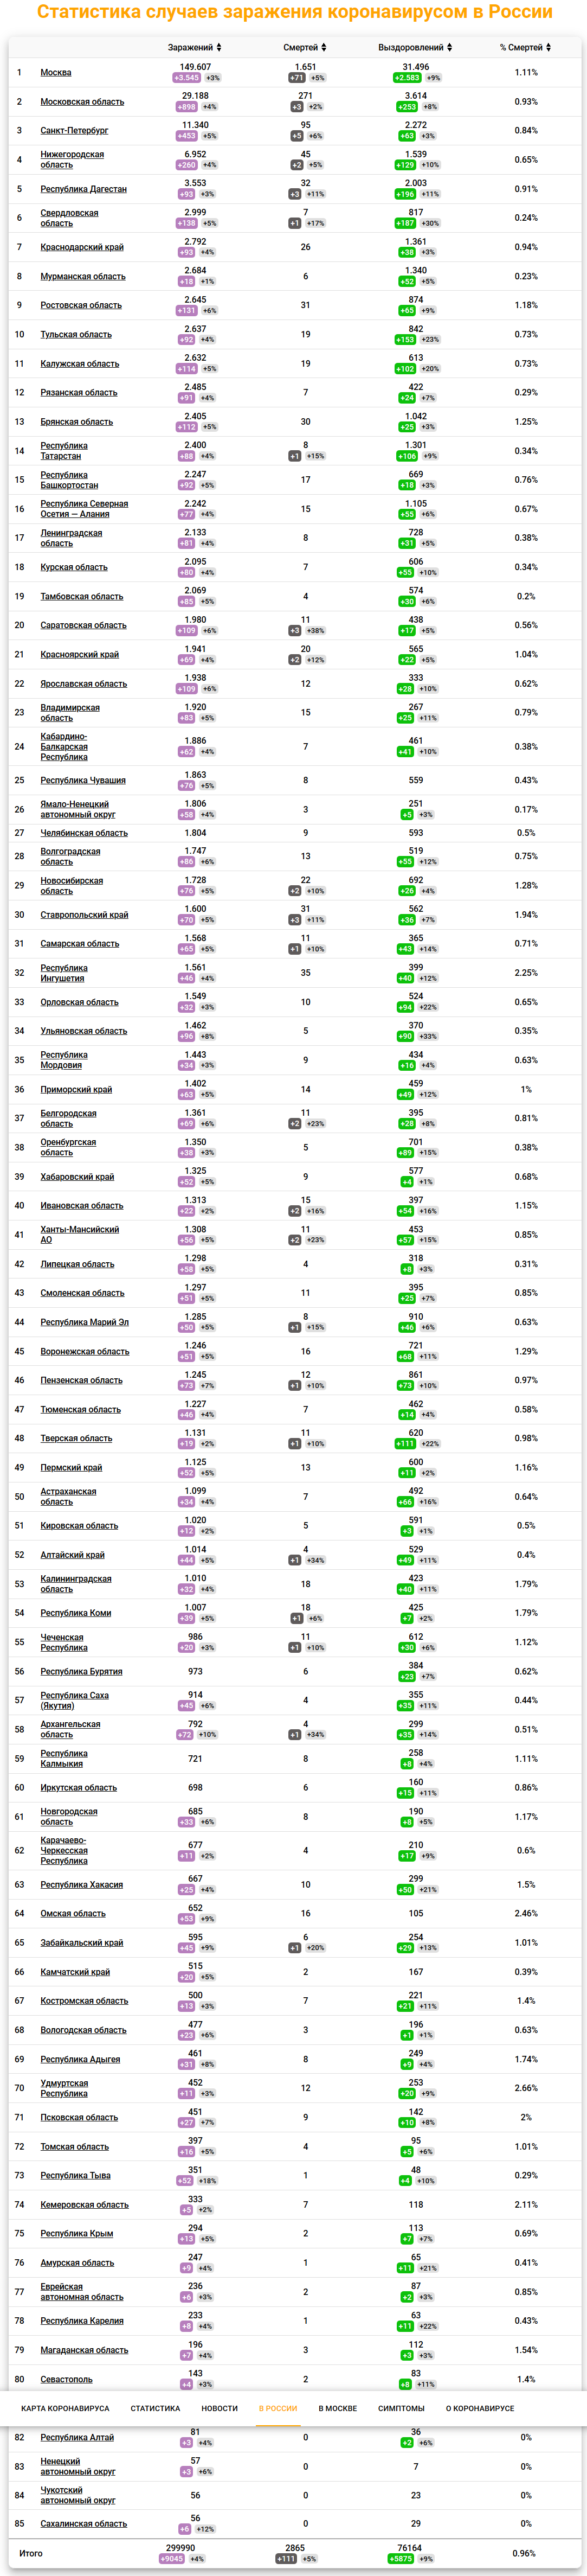Viewport: 587px width, 2576px height.
Task: Open the Иркутская область link
Action: coord(78,1787)
